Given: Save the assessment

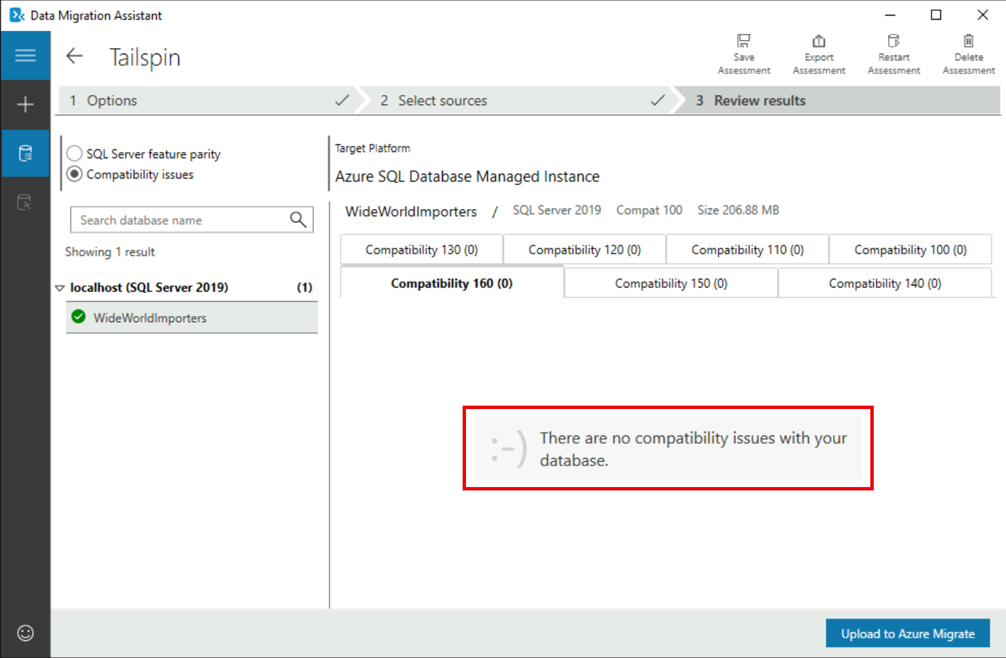Looking at the screenshot, I should coord(743,54).
